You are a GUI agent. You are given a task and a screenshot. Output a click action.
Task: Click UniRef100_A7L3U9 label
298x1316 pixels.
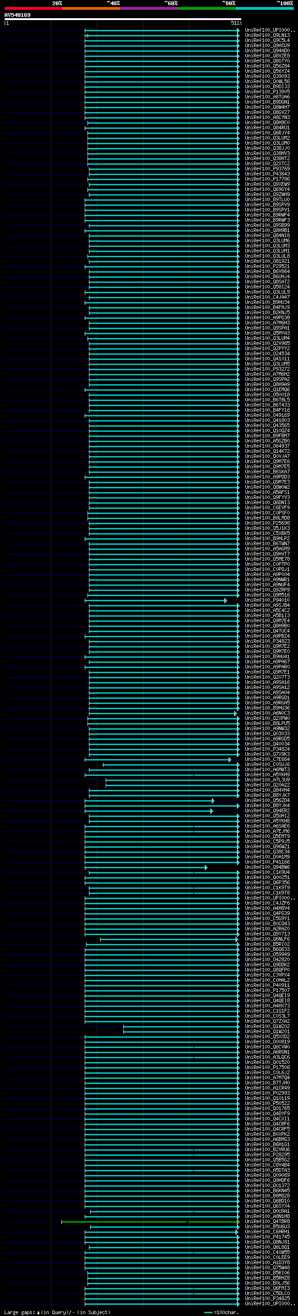[x=267, y=780]
